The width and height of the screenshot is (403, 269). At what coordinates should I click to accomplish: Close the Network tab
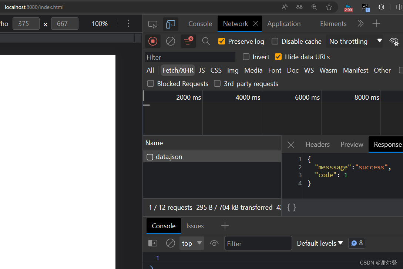click(x=256, y=23)
